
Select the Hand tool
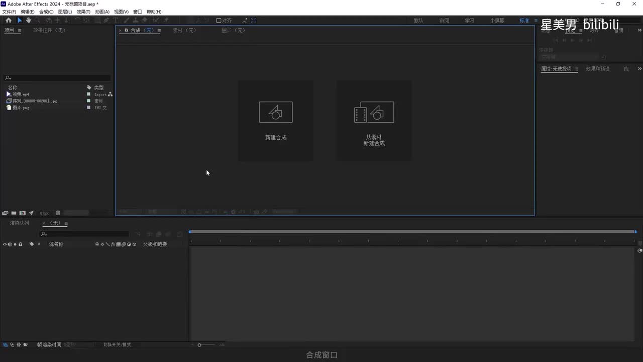[29, 20]
